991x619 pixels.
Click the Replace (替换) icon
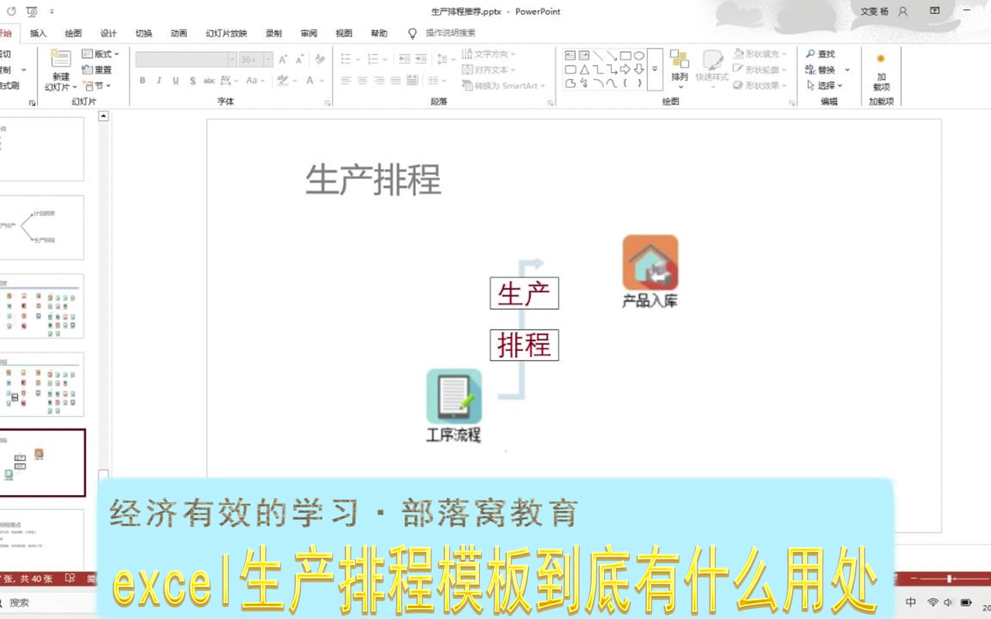point(820,69)
